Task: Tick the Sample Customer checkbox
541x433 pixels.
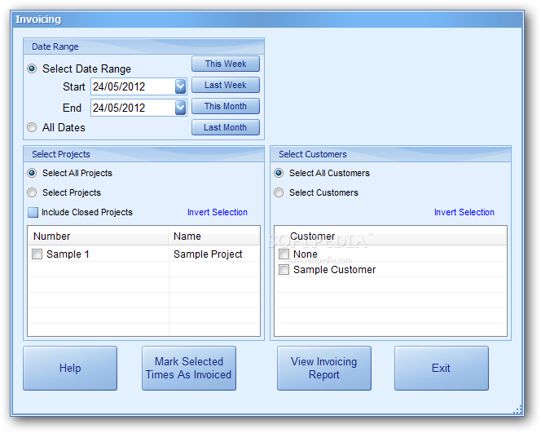Action: coord(284,270)
